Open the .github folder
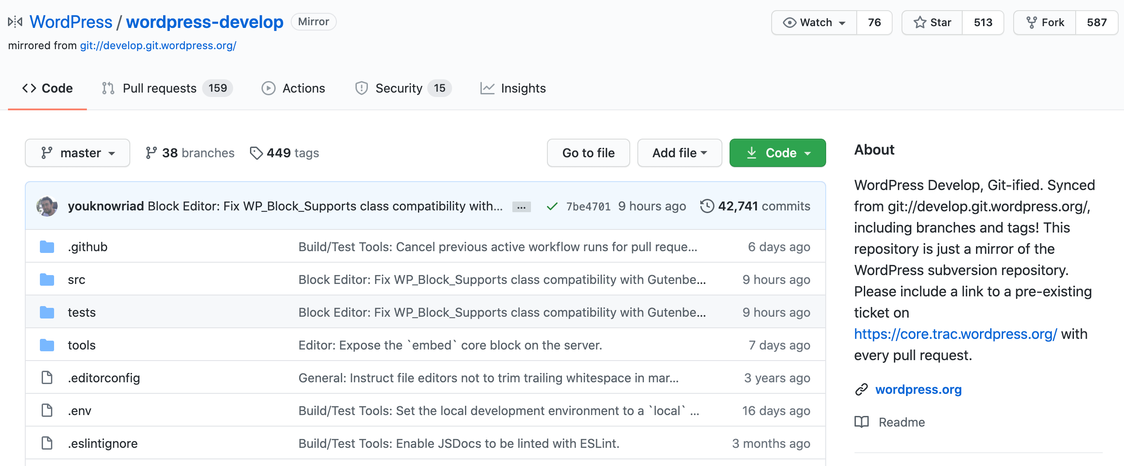The image size is (1124, 466). pyautogui.click(x=87, y=247)
